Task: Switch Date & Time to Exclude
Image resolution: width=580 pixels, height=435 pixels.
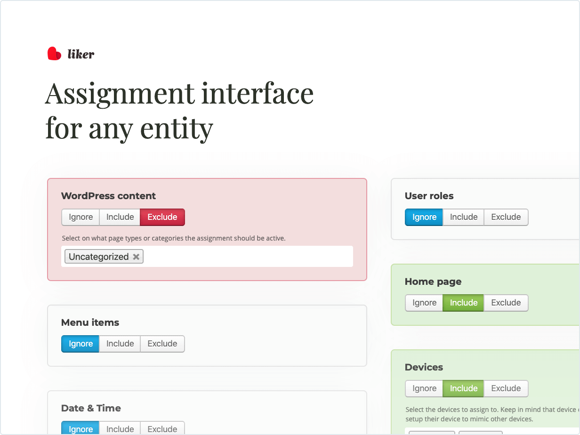Action: [162, 429]
